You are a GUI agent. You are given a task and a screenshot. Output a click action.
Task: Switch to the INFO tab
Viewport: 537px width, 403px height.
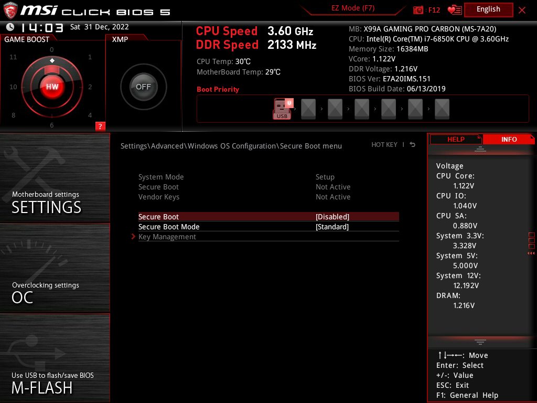pyautogui.click(x=509, y=139)
